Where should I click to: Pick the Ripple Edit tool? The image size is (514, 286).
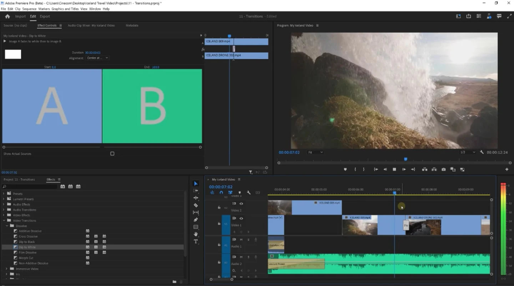[196, 198]
